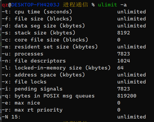Viewport: 154px width, 122px height.
Task: Click the 'bytes in POSIX msg queues' label
Action: (55, 96)
